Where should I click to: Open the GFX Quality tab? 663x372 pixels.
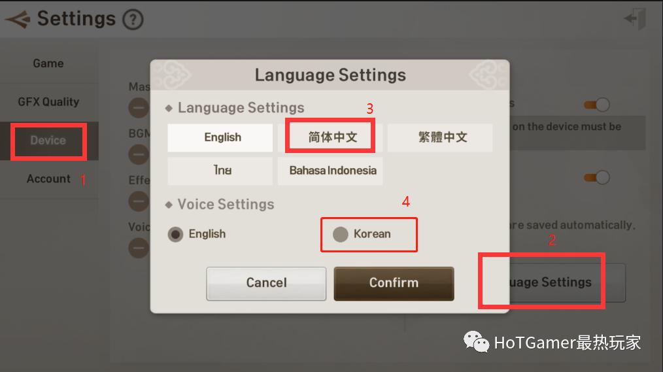click(48, 102)
